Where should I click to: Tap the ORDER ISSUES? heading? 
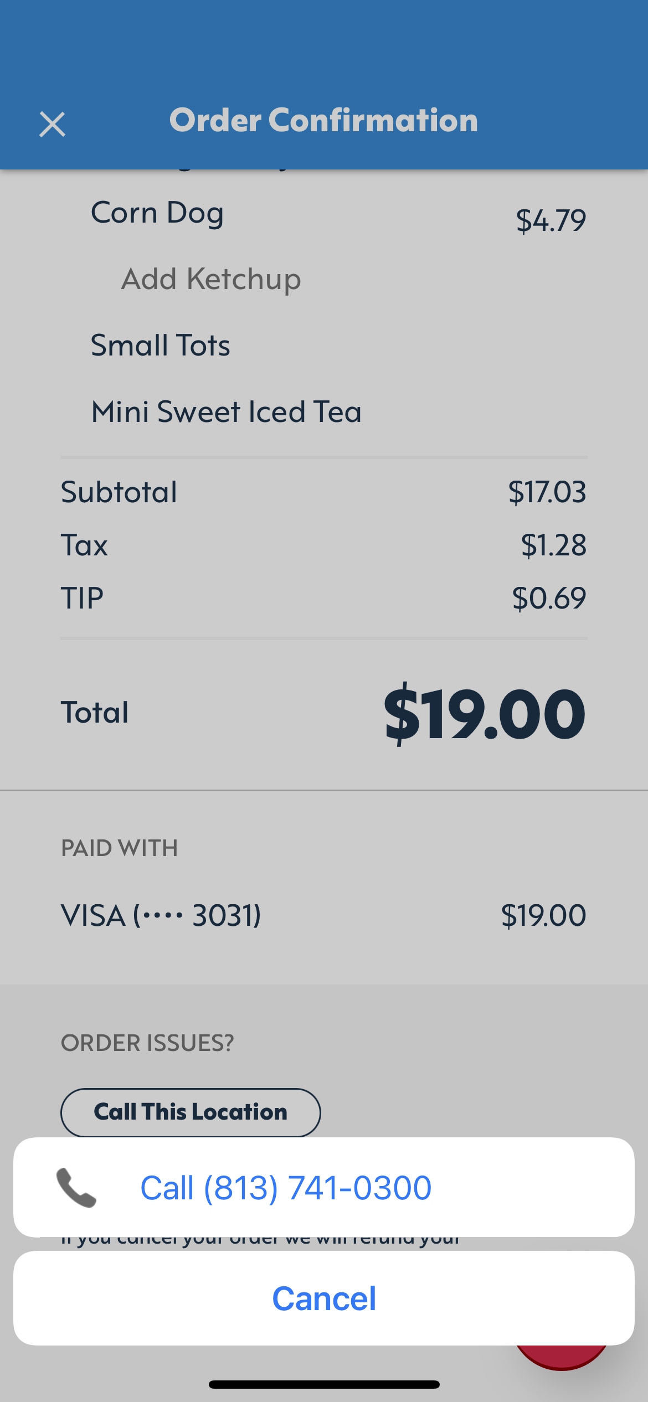click(147, 1043)
